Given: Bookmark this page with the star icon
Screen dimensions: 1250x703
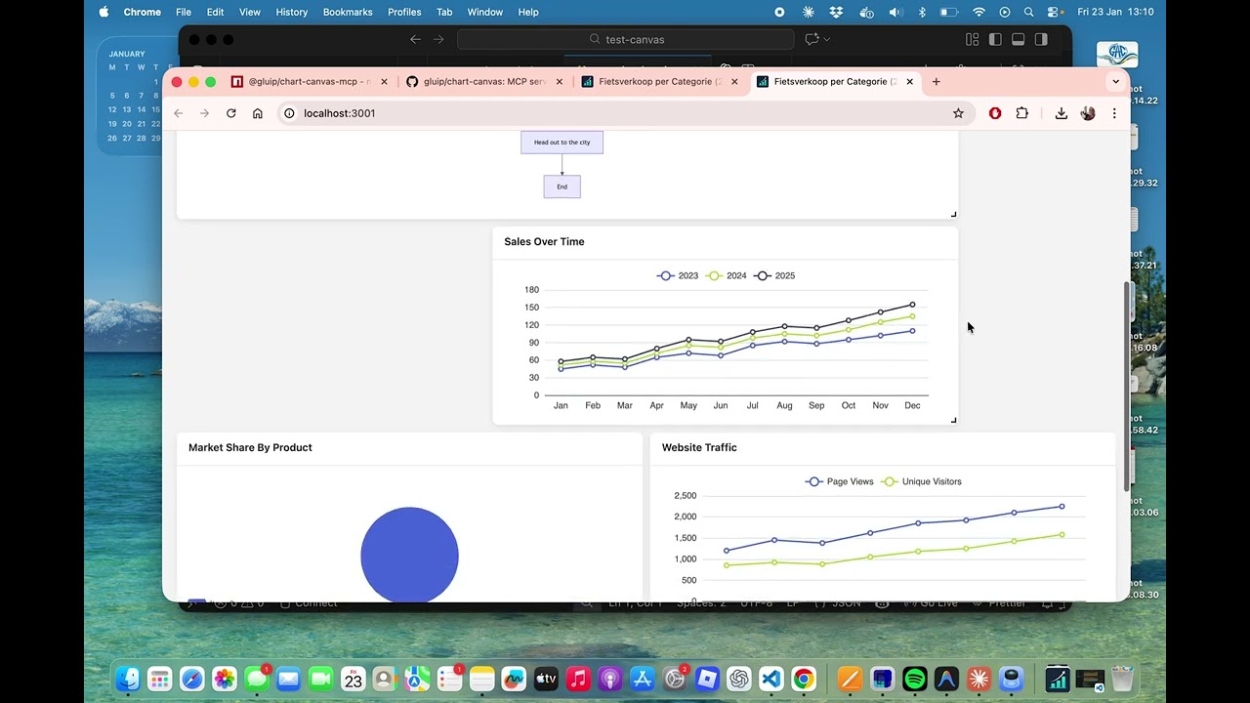Looking at the screenshot, I should point(958,113).
